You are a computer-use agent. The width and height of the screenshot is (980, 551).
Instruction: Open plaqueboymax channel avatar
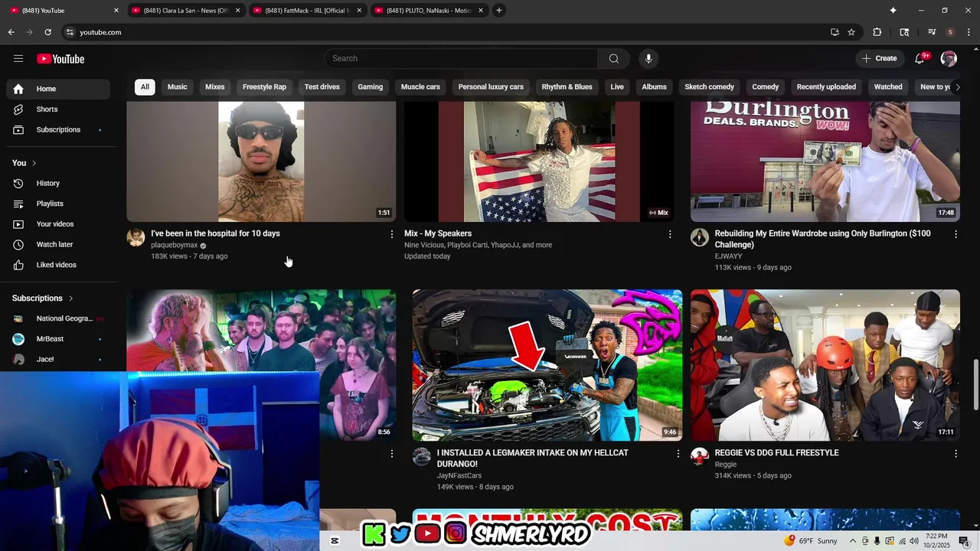(136, 237)
